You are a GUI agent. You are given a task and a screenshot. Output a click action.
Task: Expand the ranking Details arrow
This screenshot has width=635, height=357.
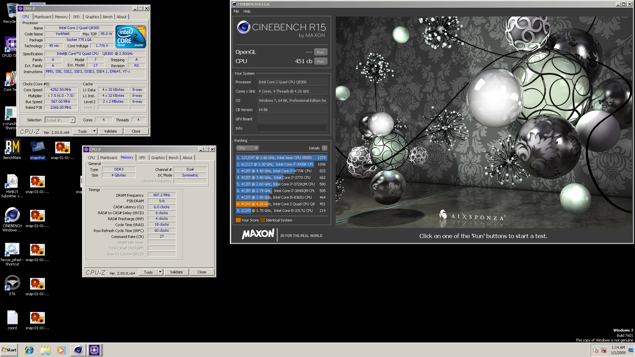click(x=325, y=148)
